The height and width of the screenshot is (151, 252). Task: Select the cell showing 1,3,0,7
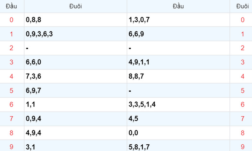(178, 20)
